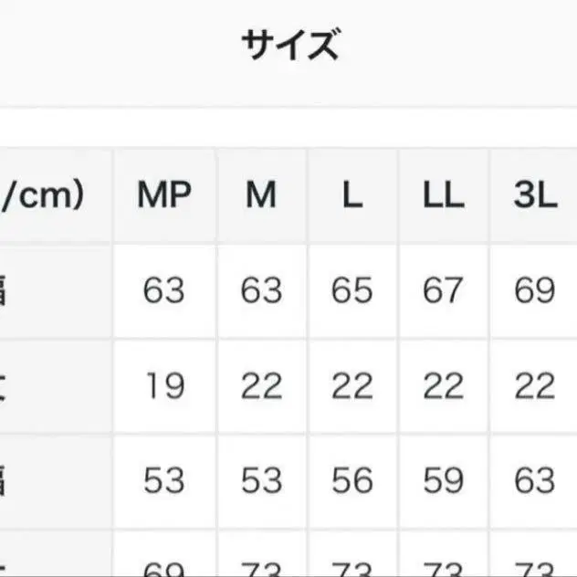
Task: Select the MP size column header
Action: 164,194
